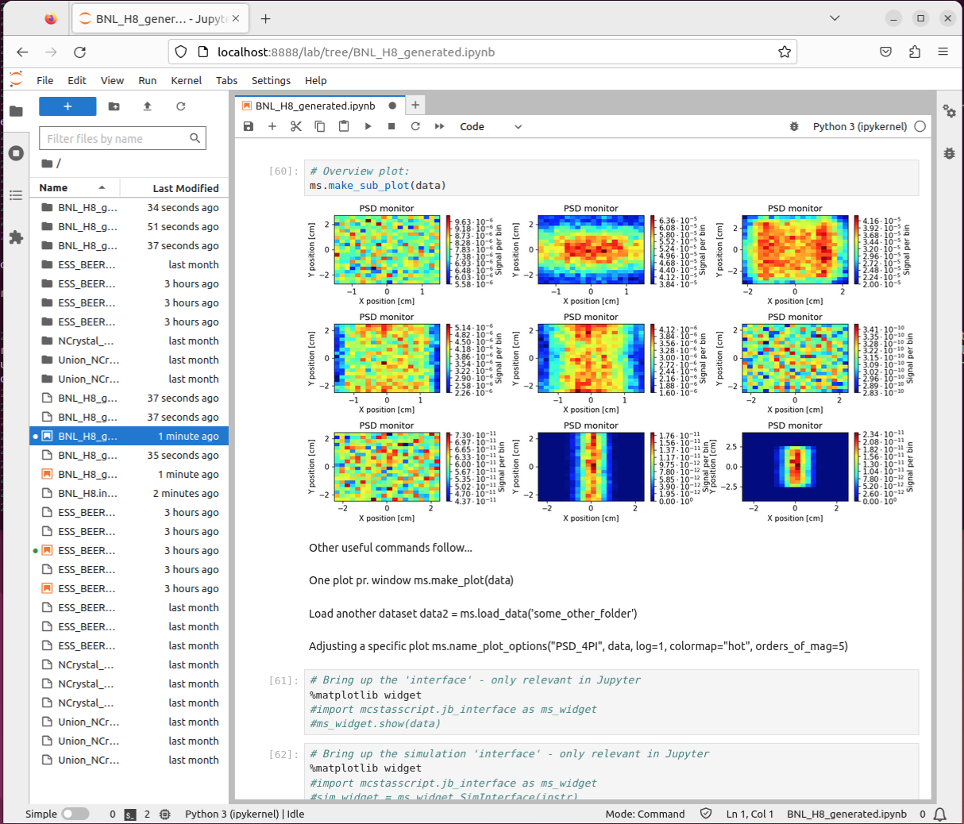Toggle Simple mode switch in status bar
Viewport: 964px width, 824px height.
75,814
